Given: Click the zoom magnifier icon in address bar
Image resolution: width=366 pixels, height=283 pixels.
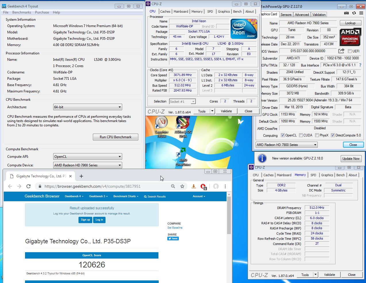Looking at the screenshot, I should coord(173,186).
